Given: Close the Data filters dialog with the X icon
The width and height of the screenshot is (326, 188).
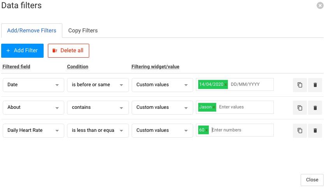Looking at the screenshot, I should click(320, 5).
